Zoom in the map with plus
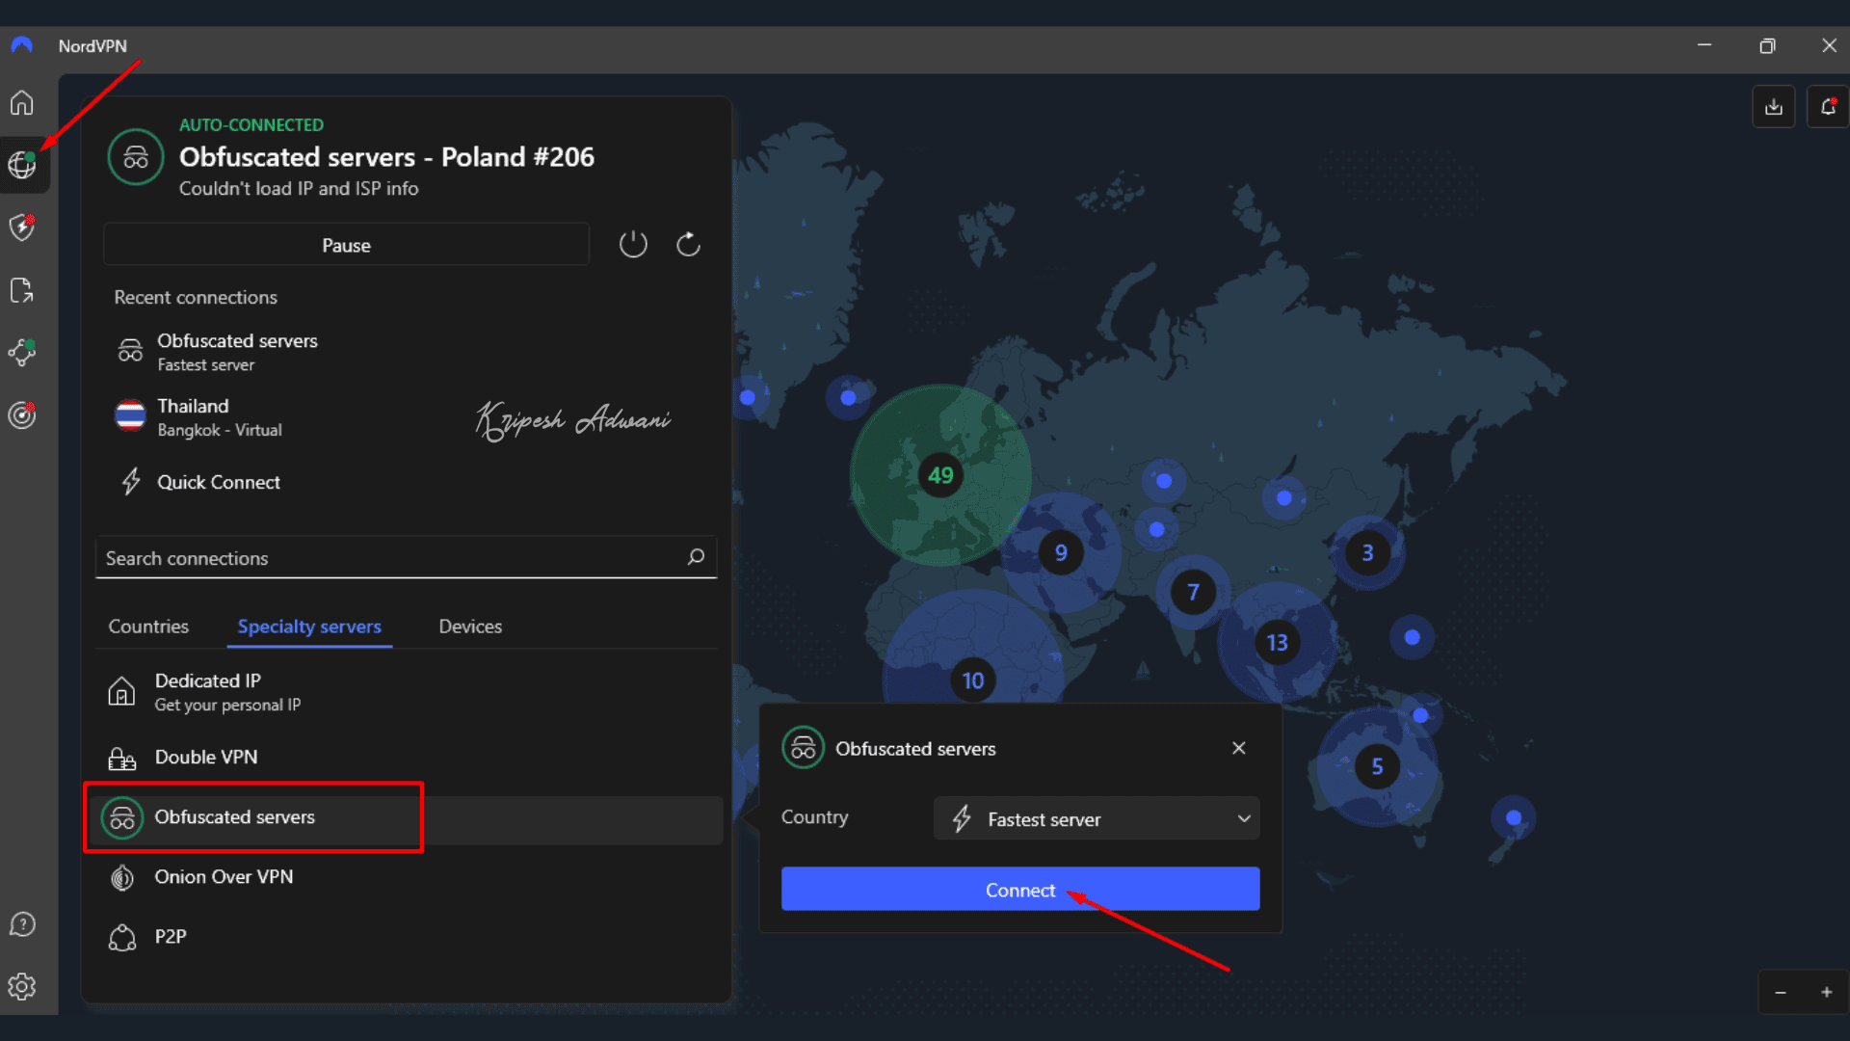The width and height of the screenshot is (1850, 1041). coord(1826,993)
